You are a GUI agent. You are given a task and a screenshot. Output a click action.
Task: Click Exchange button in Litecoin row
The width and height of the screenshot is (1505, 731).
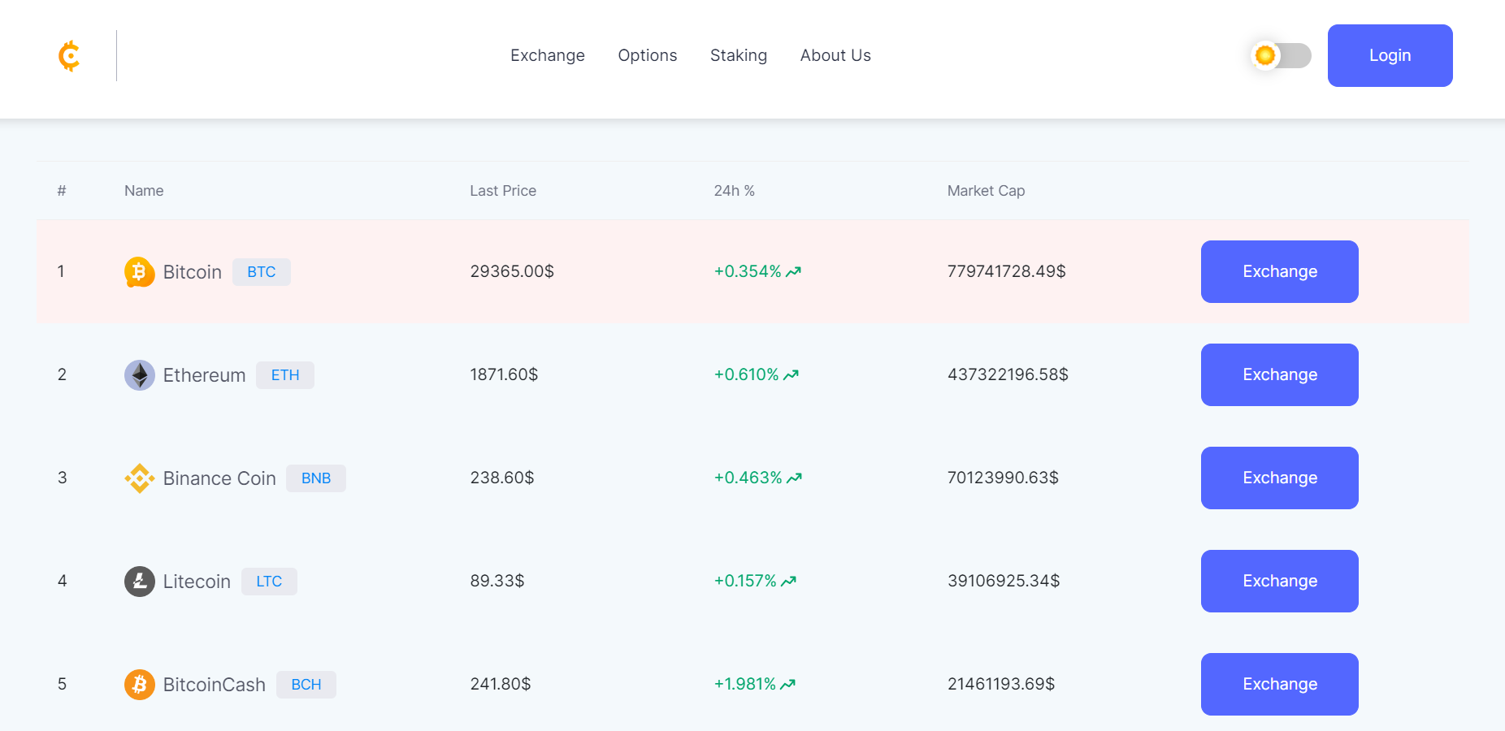(1280, 581)
